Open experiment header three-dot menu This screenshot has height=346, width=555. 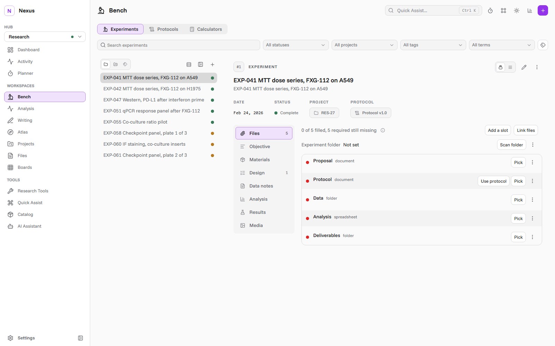(537, 67)
